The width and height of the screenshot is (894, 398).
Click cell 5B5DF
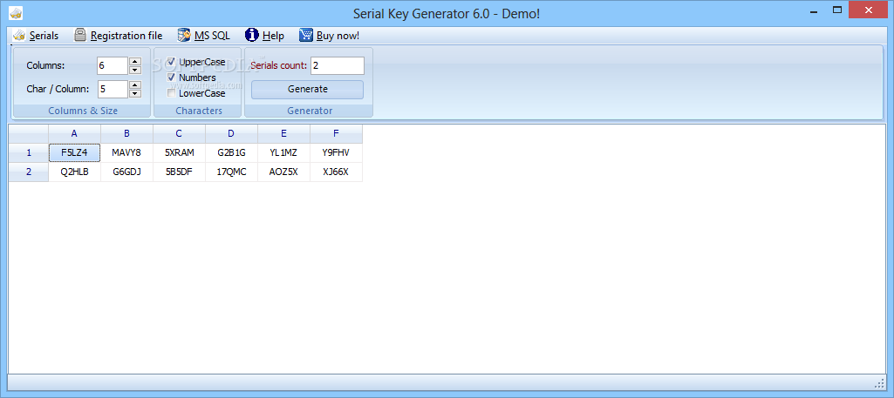(x=179, y=172)
